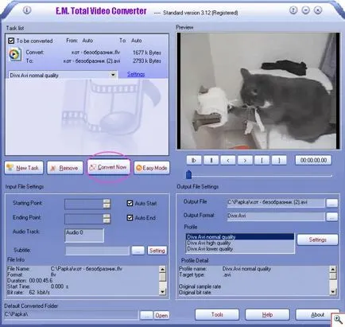Select Divx Avi high quality profile
This screenshot has height=327, width=345.
click(x=209, y=243)
